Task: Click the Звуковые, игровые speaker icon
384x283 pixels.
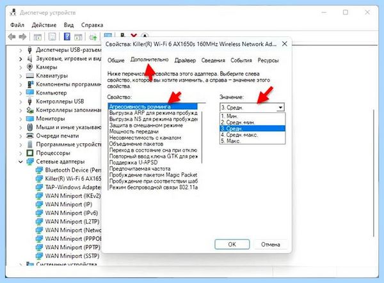Action: click(x=30, y=58)
